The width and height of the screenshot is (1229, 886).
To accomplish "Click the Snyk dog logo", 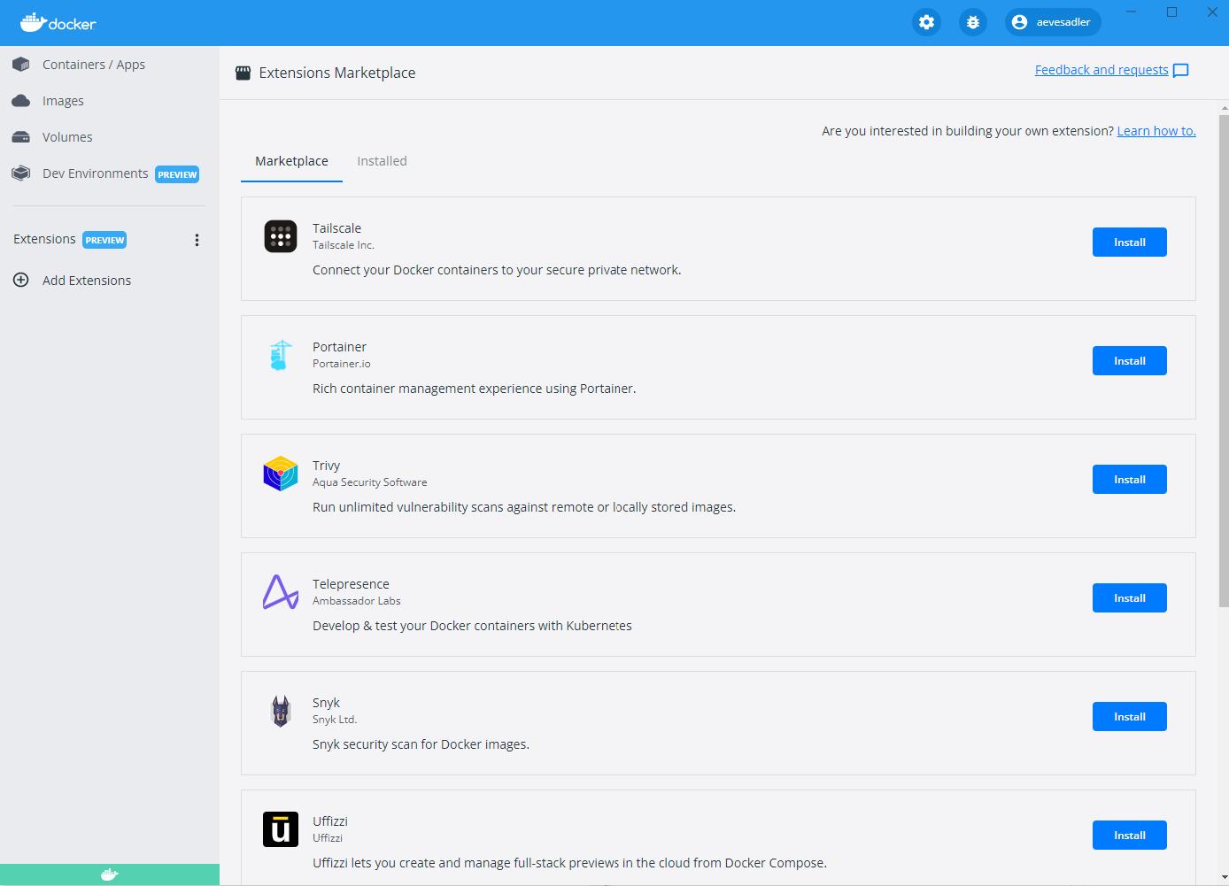I will point(281,711).
